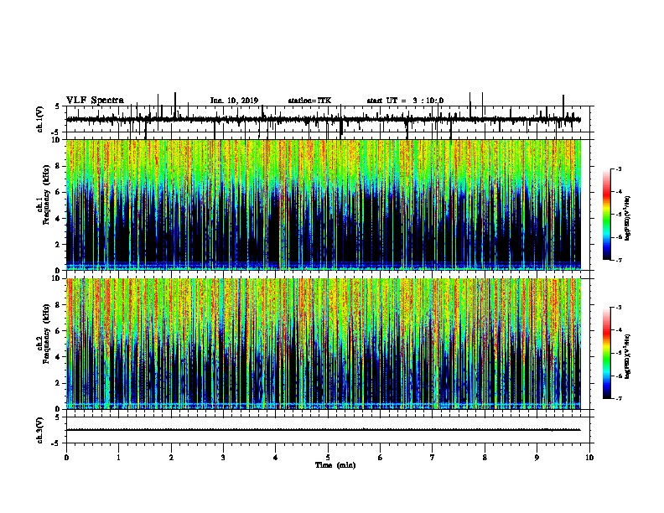
Task: Click time axis tick label 9
Action: [x=537, y=458]
